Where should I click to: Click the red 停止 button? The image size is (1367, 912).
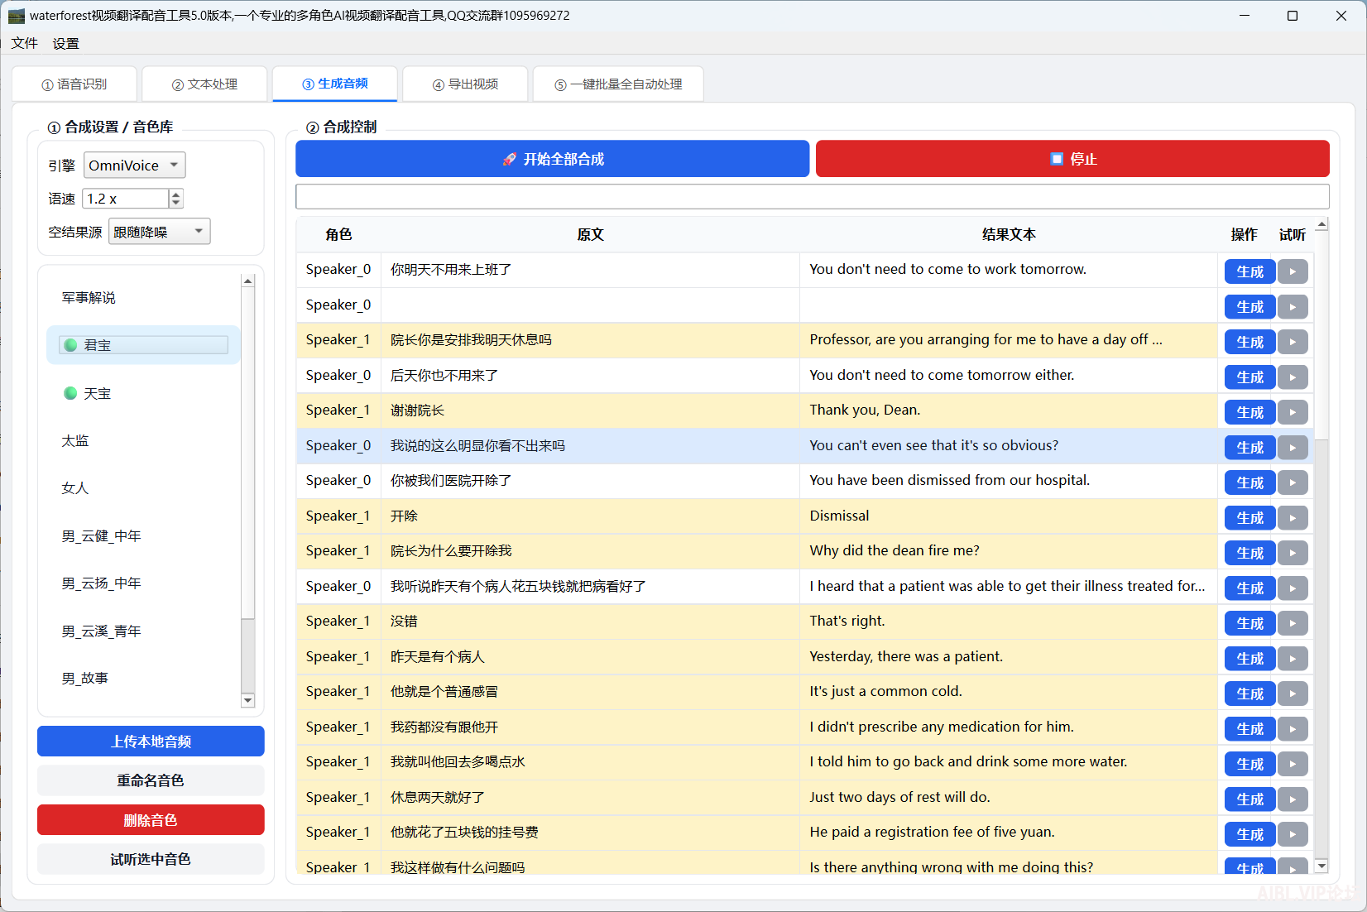coord(1072,159)
